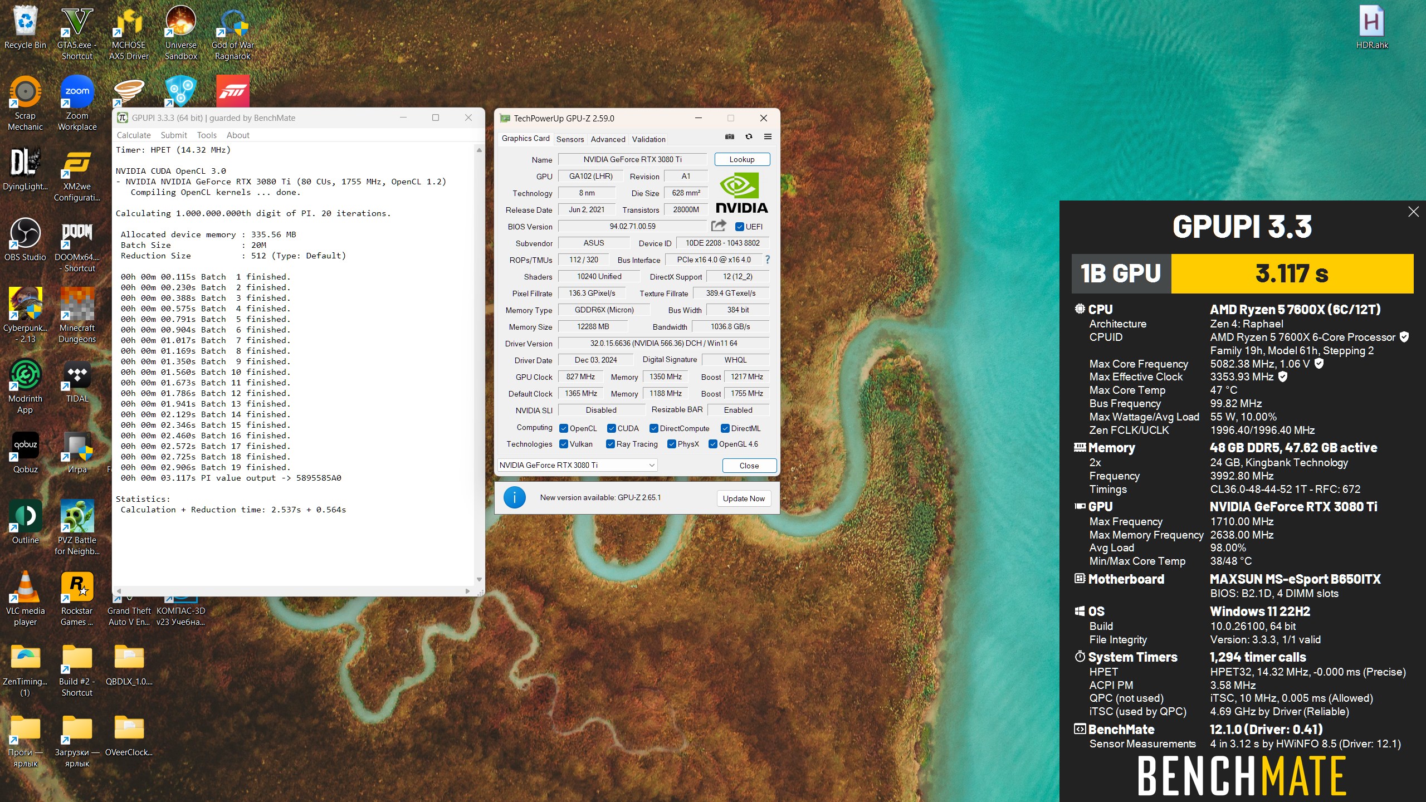Click the Driver Version field in GPU-Z

[x=663, y=343]
